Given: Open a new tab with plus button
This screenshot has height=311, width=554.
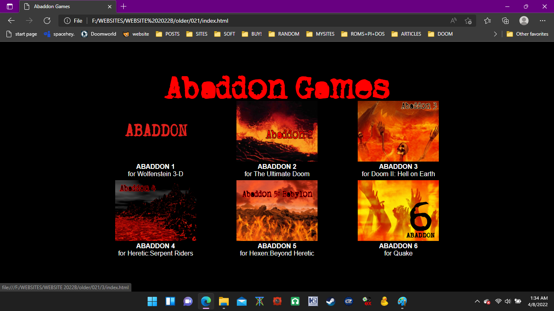Looking at the screenshot, I should tap(124, 6).
